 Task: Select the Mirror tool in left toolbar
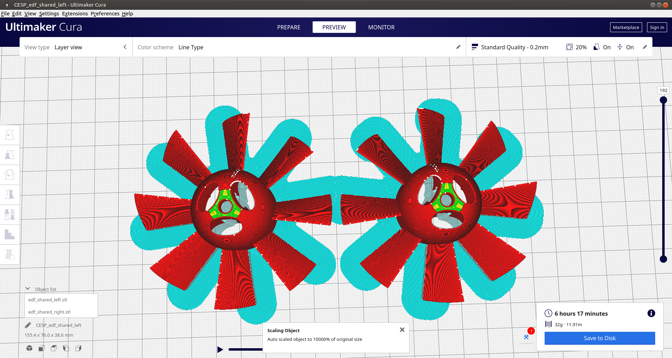[9, 194]
